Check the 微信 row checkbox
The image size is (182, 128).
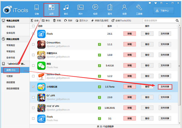click(33, 65)
